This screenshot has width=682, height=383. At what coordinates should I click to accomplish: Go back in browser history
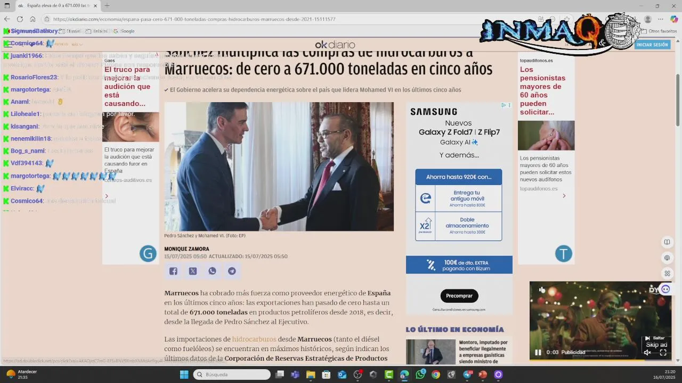[7, 19]
